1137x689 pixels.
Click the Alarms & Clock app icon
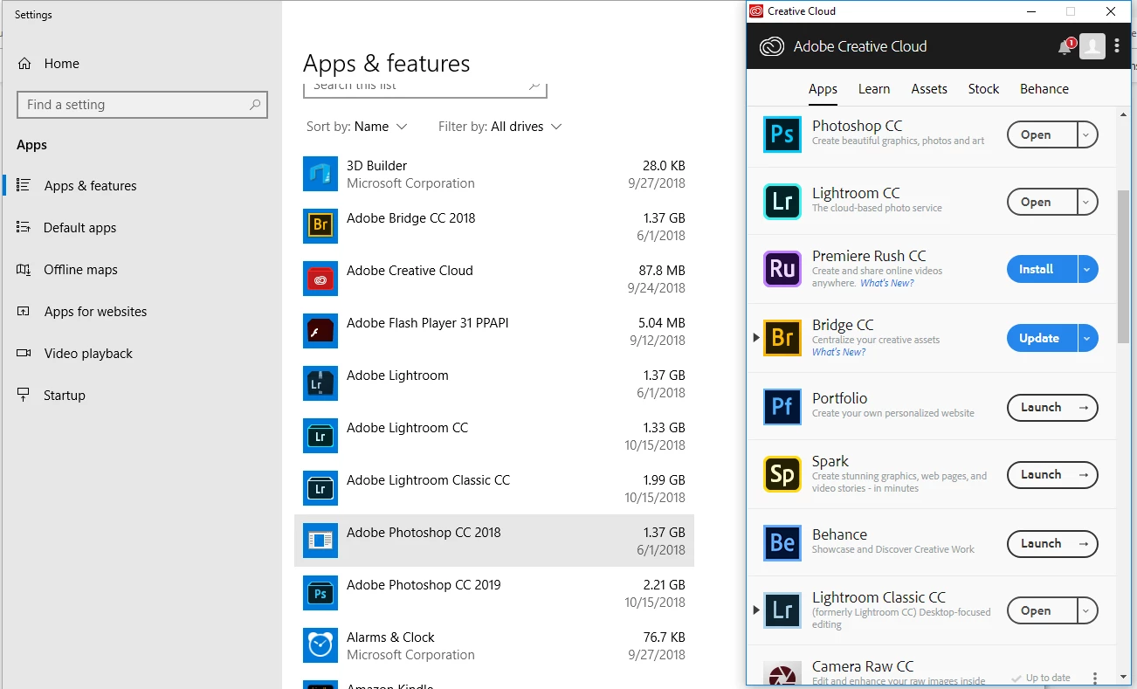point(320,645)
